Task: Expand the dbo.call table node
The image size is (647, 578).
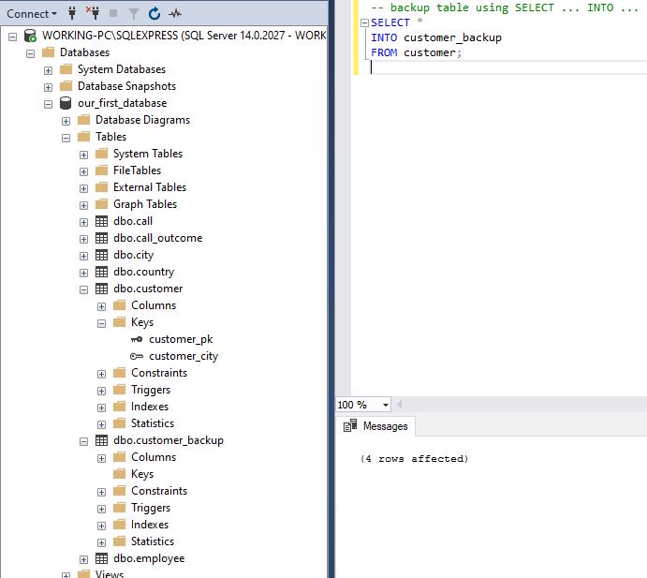Action: pos(83,223)
